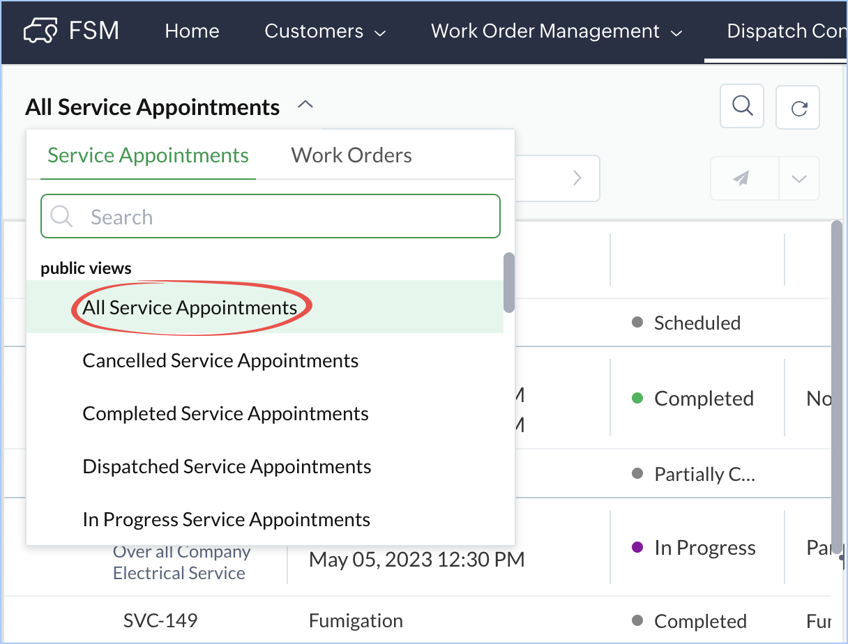Click the views list scrollbar
The width and height of the screenshot is (848, 644).
[x=509, y=282]
